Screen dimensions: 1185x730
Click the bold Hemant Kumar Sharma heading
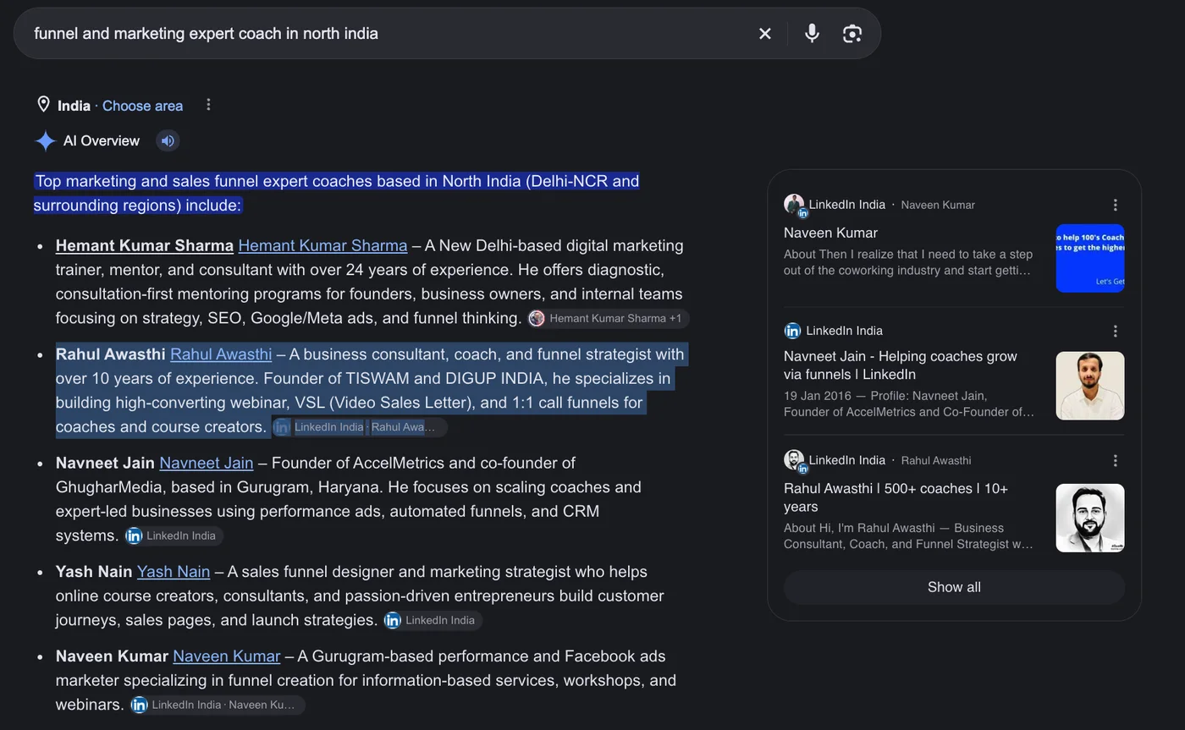click(x=144, y=245)
